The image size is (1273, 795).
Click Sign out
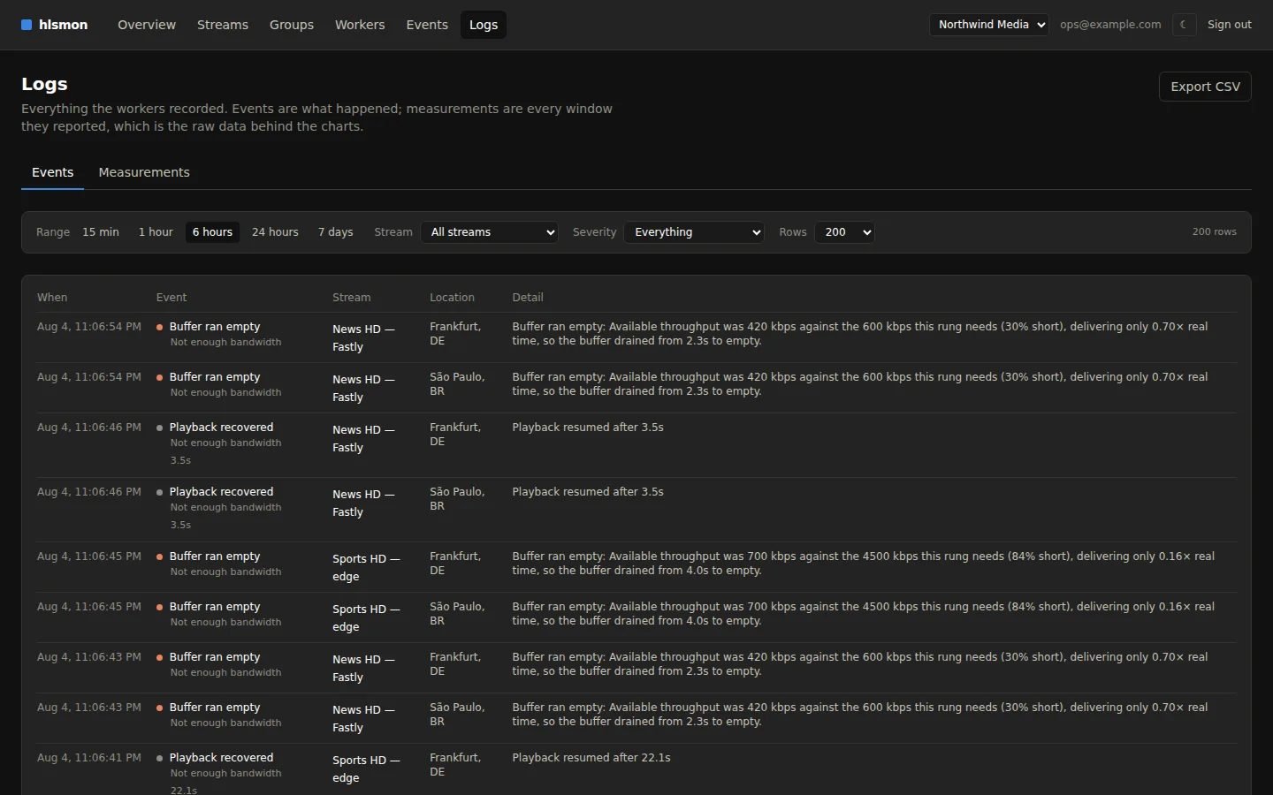[1230, 25]
